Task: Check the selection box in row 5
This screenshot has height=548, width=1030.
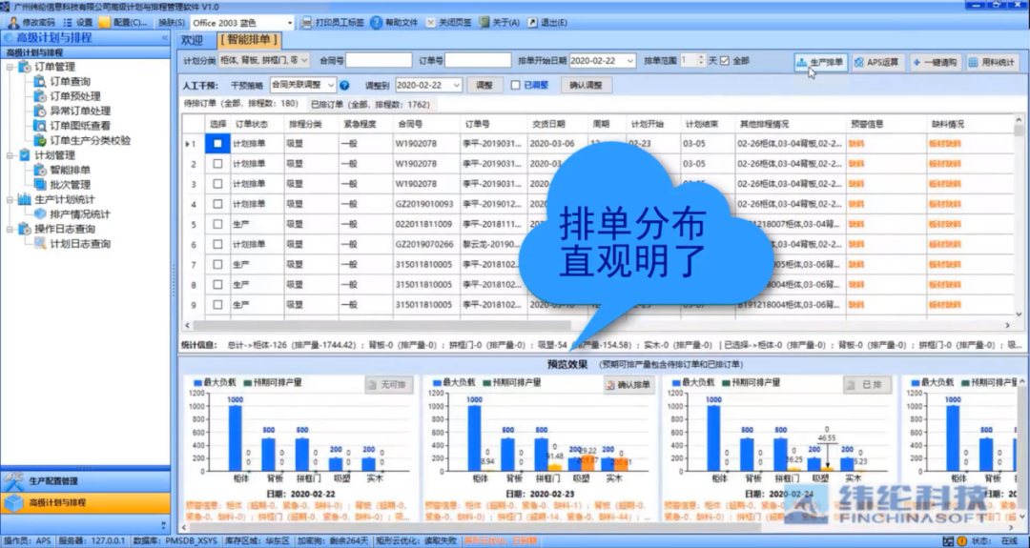Action: coord(217,225)
